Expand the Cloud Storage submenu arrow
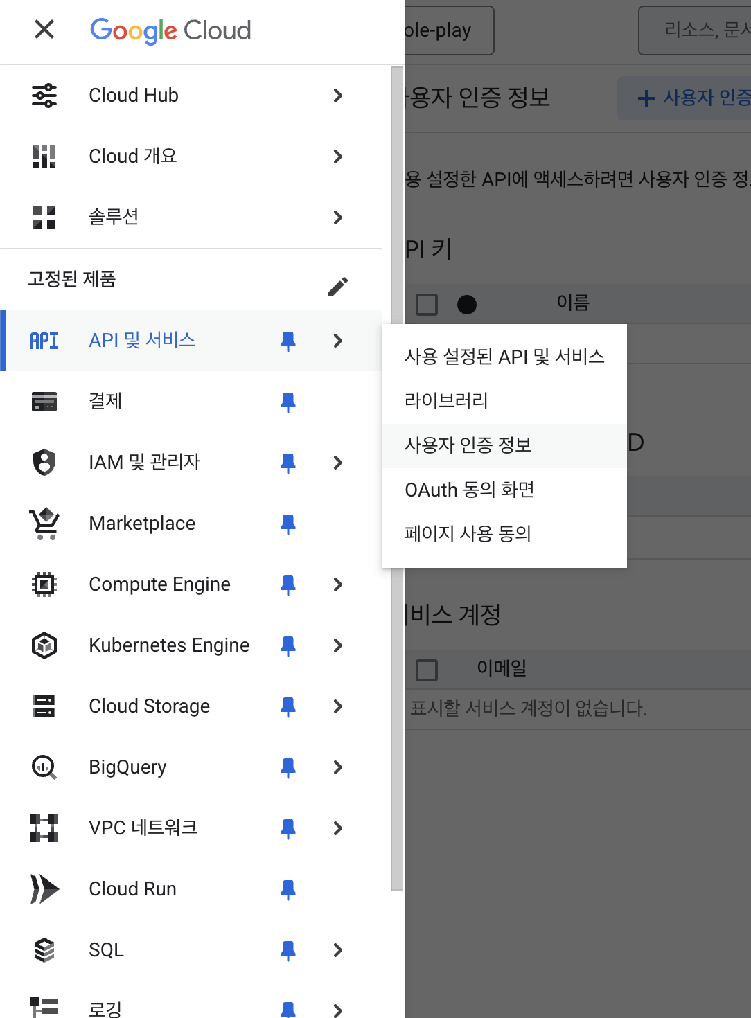The width and height of the screenshot is (751, 1018). 338,706
